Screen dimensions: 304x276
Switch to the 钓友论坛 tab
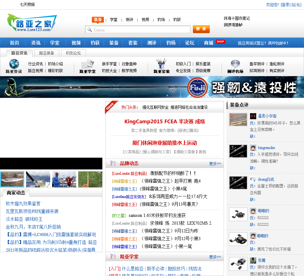coord(73,53)
